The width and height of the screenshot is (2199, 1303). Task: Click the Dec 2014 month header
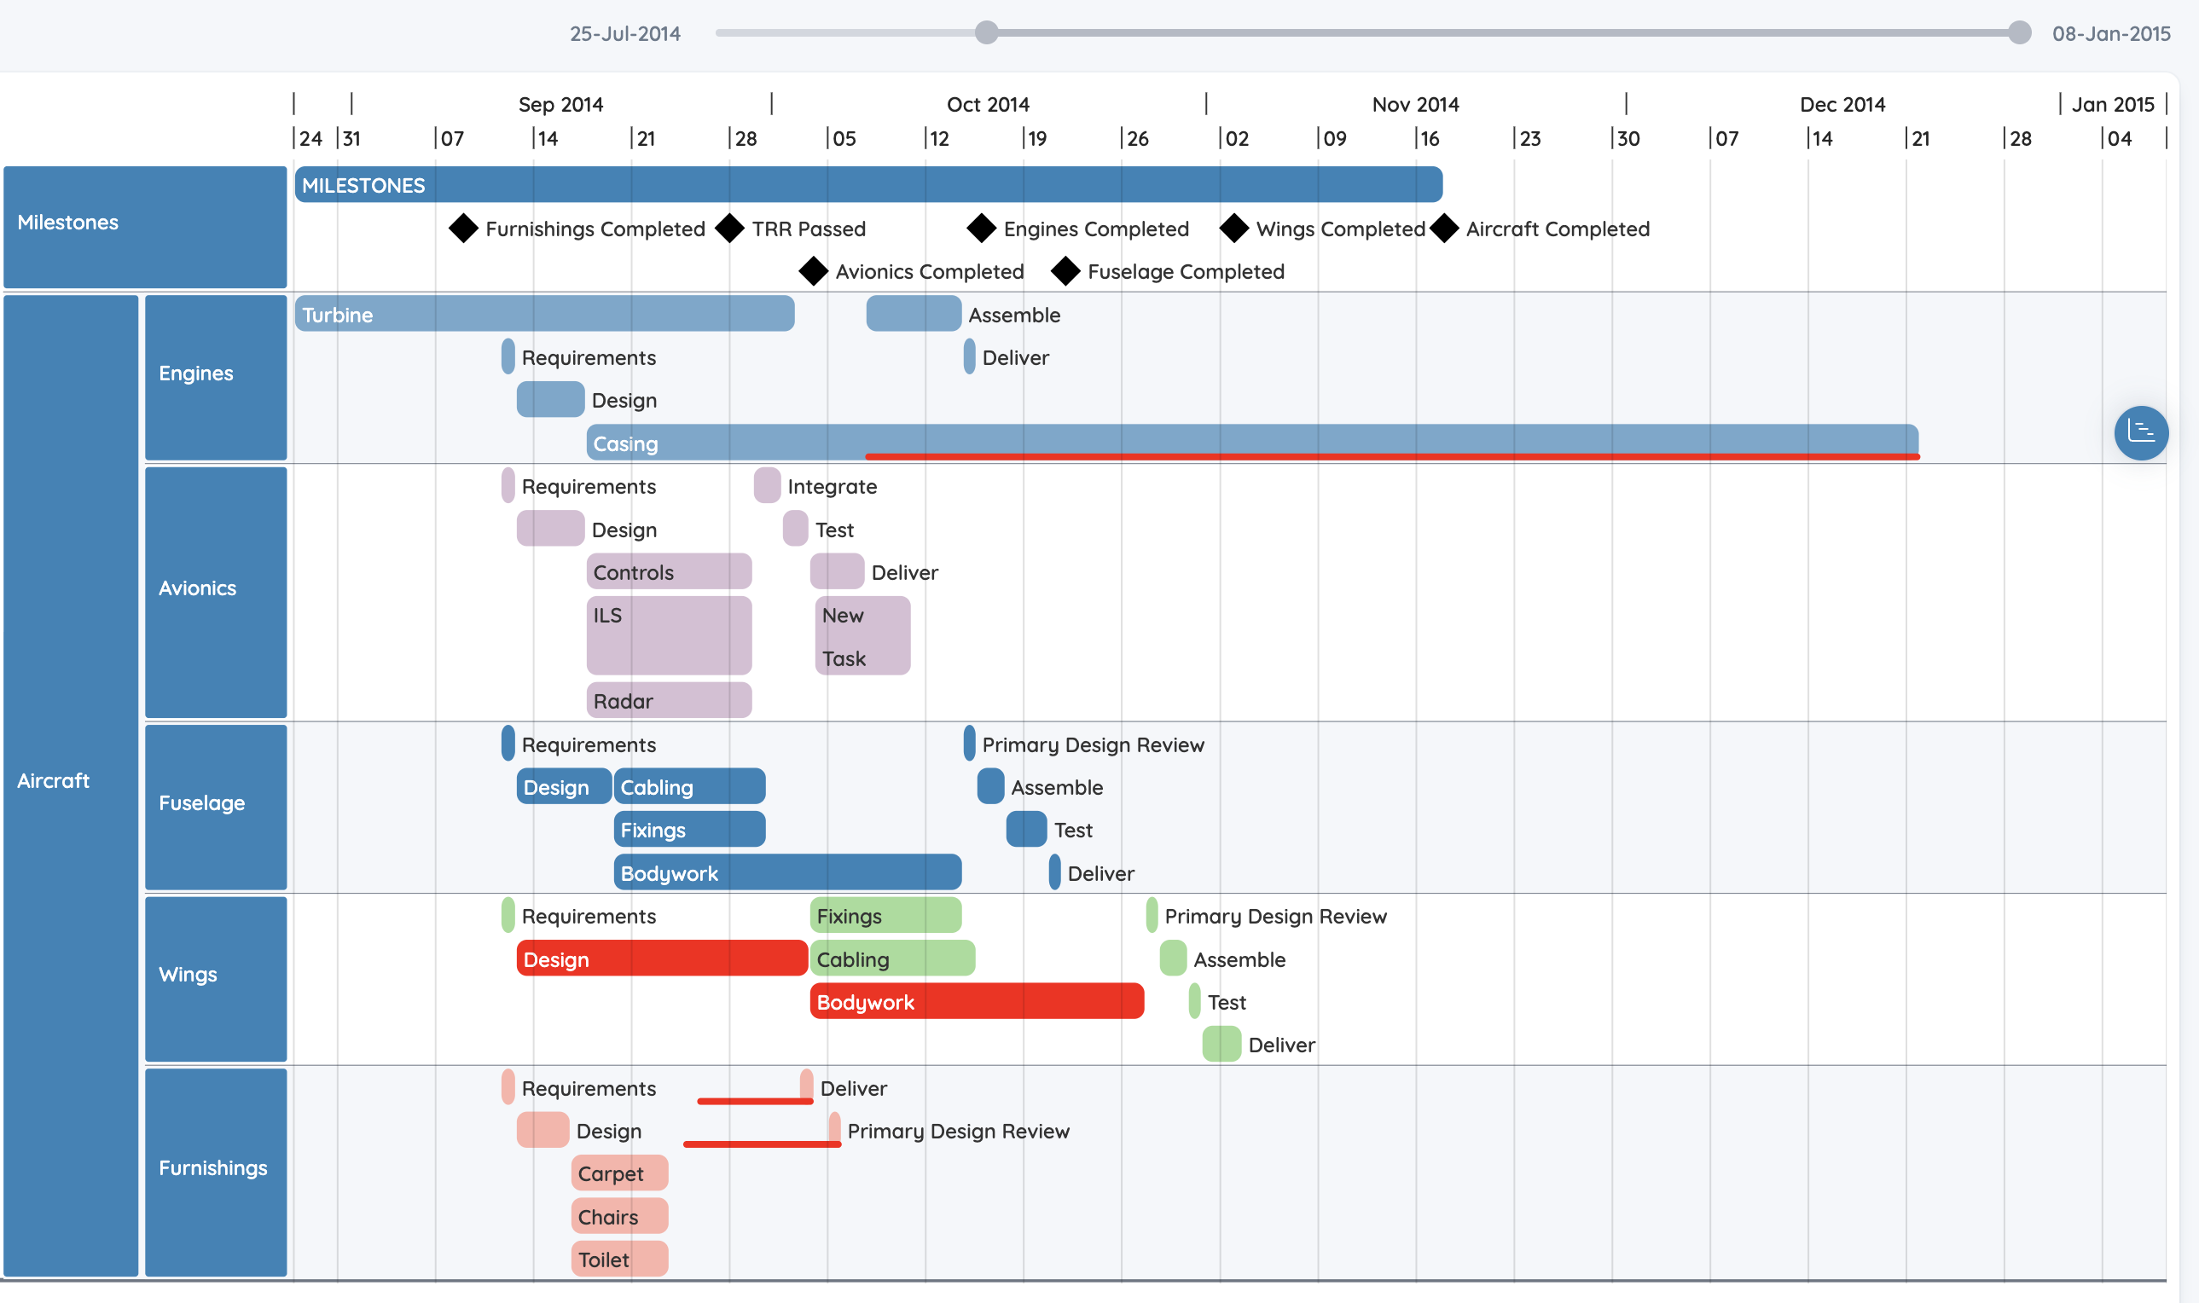click(x=1842, y=105)
